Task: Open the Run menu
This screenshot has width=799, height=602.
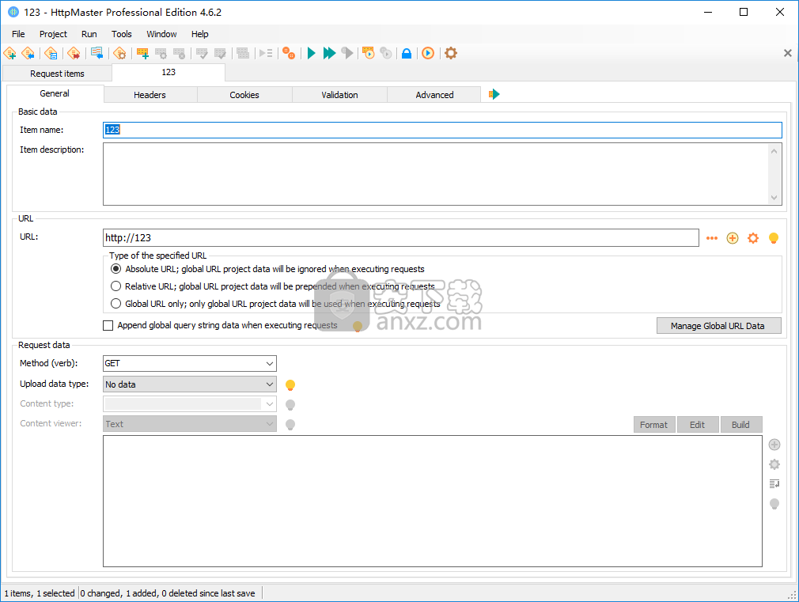Action: [89, 34]
